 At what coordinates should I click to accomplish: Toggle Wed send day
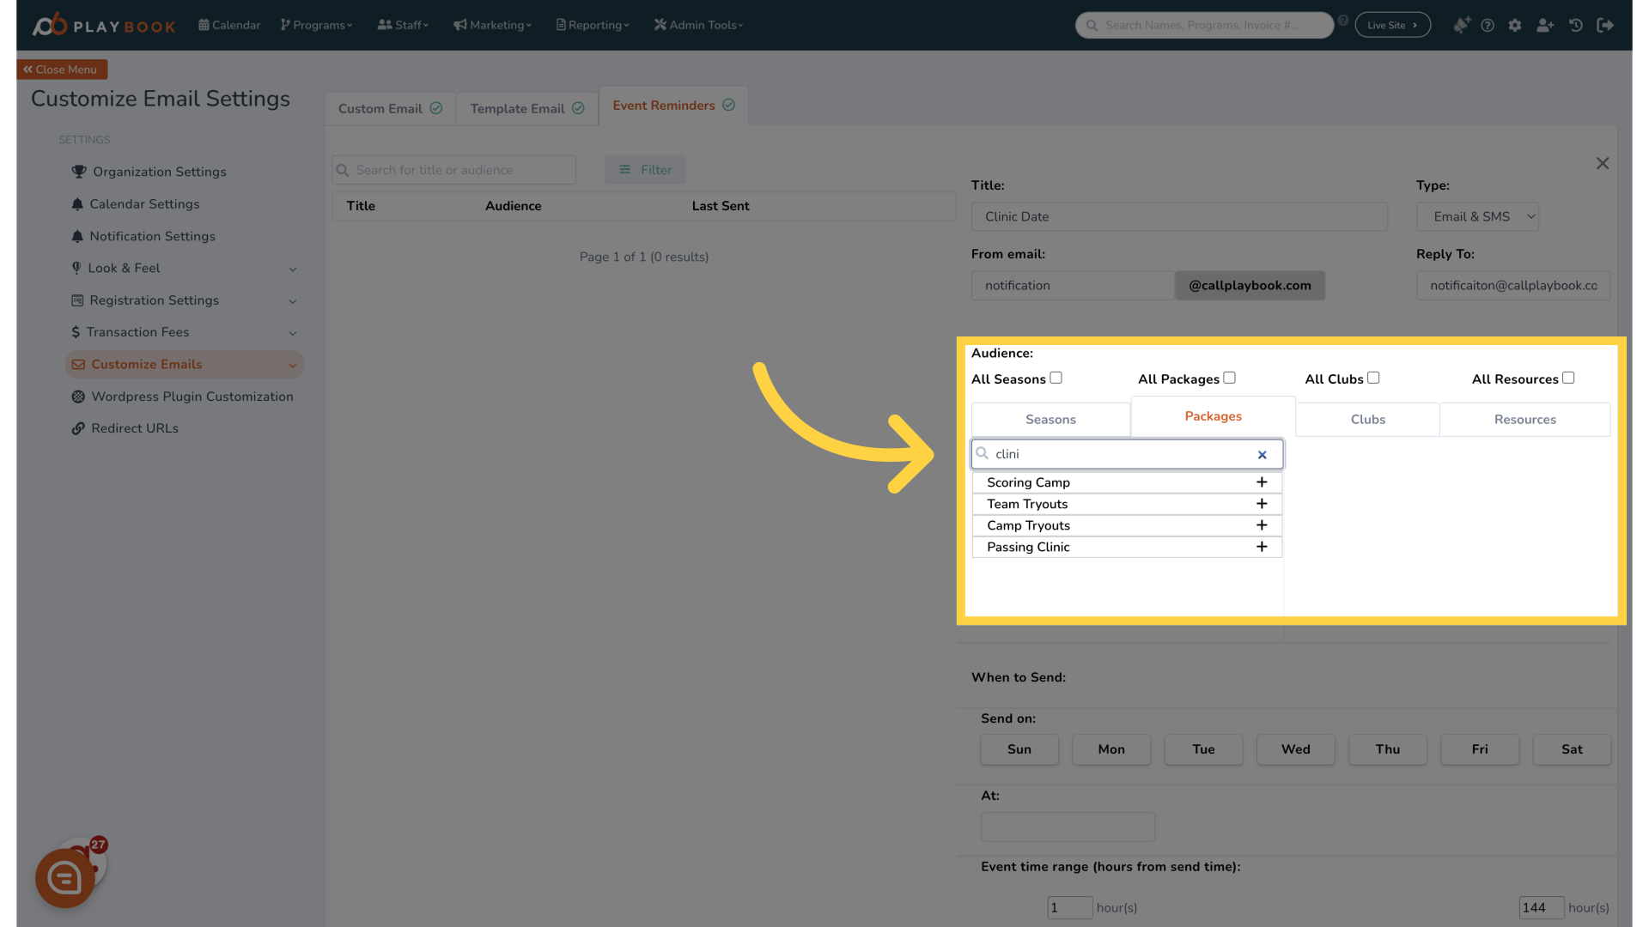(1296, 749)
